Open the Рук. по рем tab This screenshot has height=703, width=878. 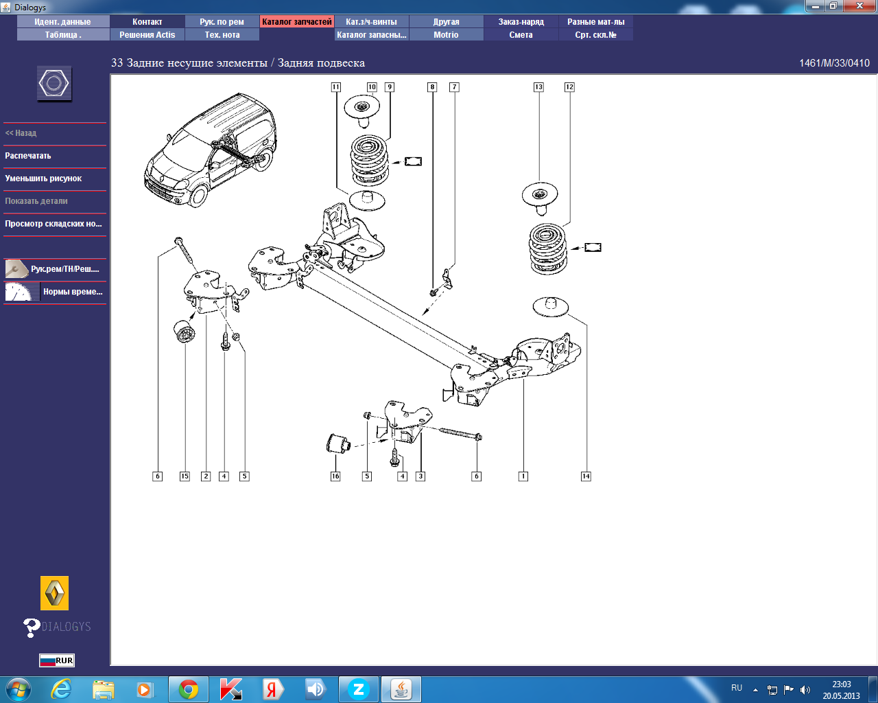coord(222,22)
